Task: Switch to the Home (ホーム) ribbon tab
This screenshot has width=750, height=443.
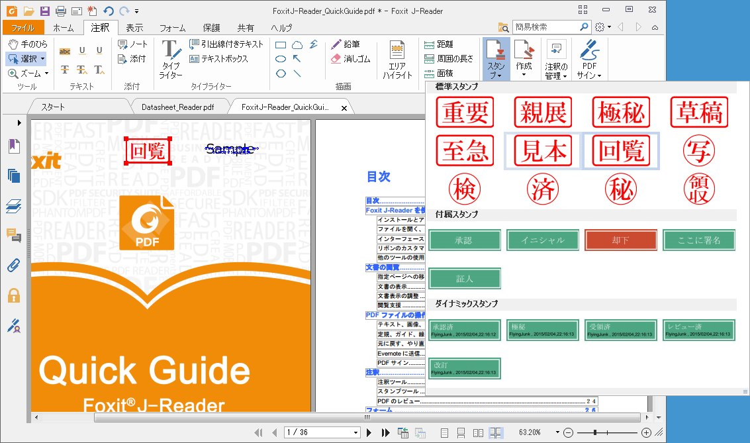Action: point(63,28)
